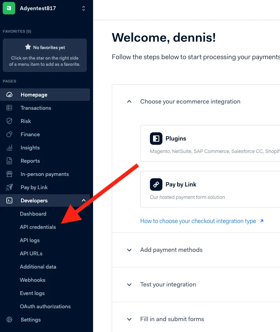Click the Add payment methods heading
Viewport: 280px width, 332px height.
[x=171, y=250]
